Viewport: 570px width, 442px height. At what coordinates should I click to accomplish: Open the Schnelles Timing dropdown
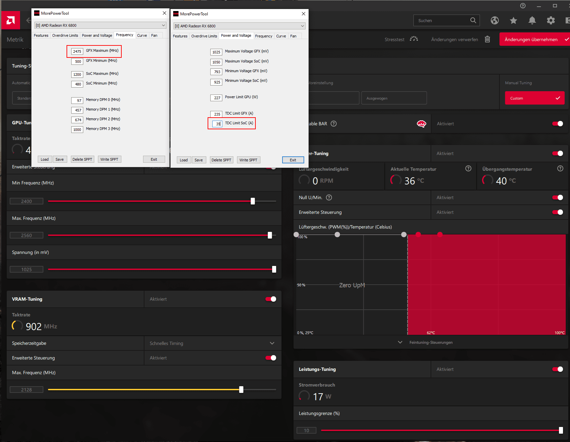[213, 343]
